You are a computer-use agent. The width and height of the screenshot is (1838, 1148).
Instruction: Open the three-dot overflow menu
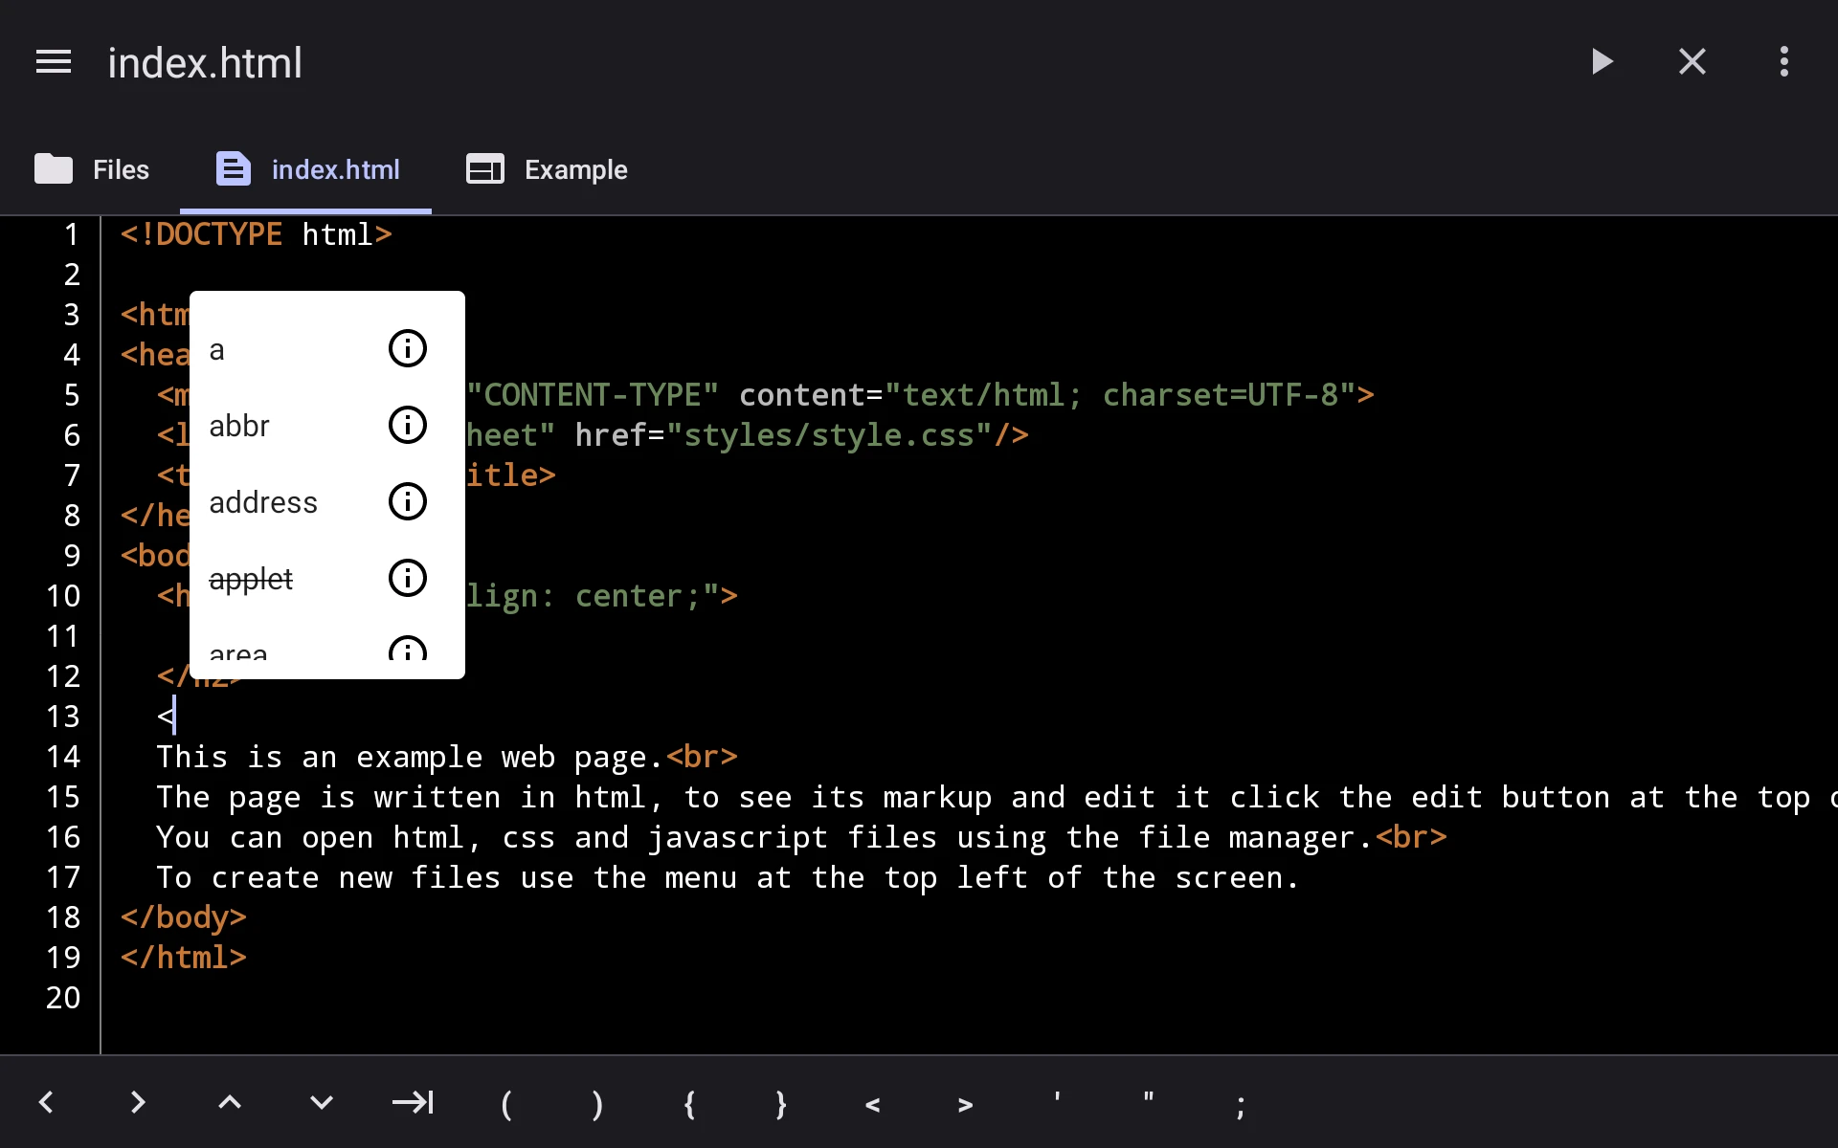(x=1784, y=62)
